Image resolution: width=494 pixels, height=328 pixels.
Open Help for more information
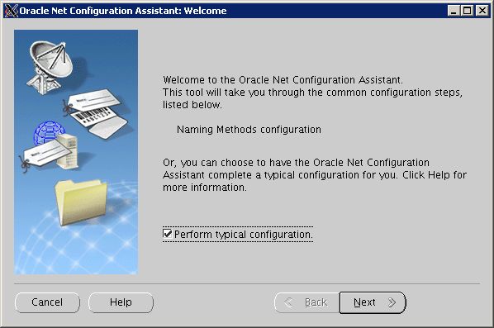point(121,302)
